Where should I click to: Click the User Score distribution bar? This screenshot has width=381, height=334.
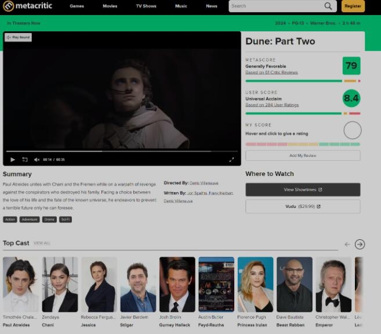click(303, 113)
